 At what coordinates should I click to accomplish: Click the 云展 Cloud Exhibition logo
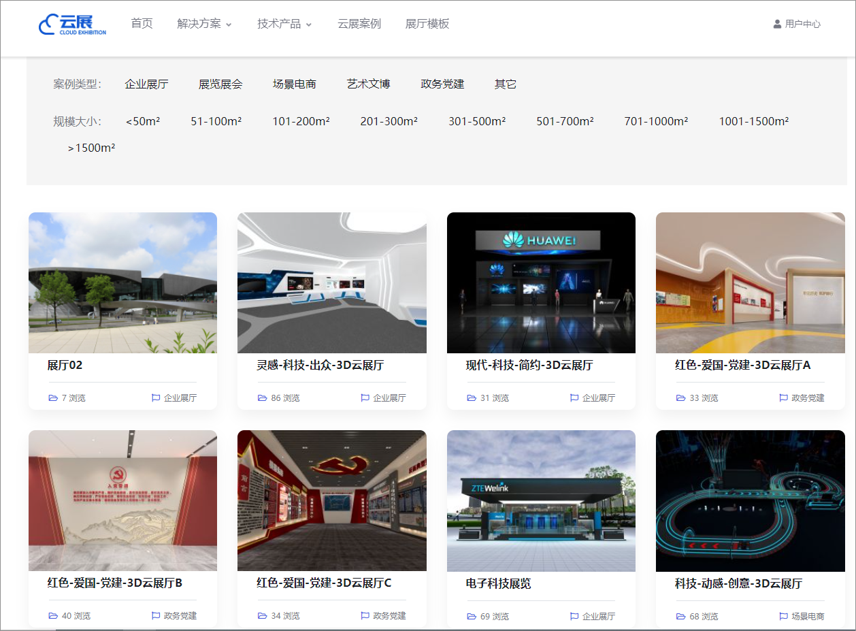pos(72,24)
